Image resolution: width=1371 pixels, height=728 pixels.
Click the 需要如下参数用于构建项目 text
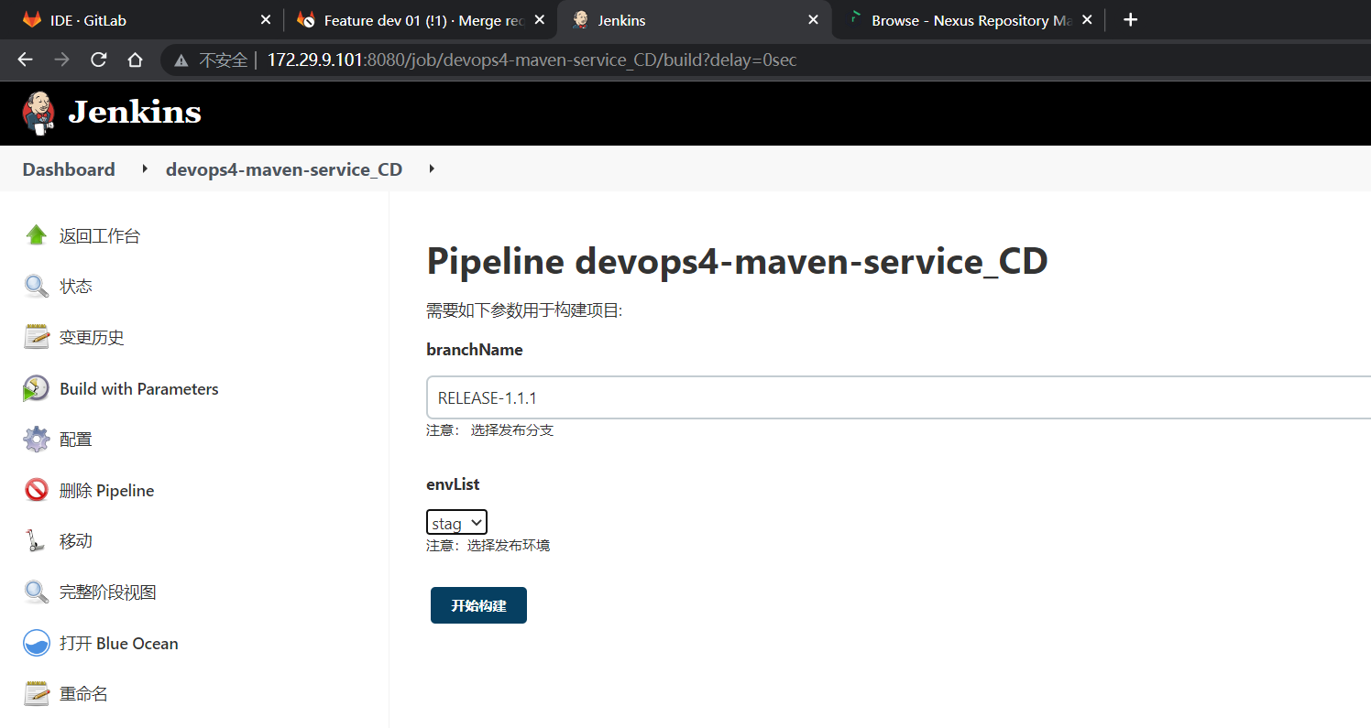click(524, 311)
